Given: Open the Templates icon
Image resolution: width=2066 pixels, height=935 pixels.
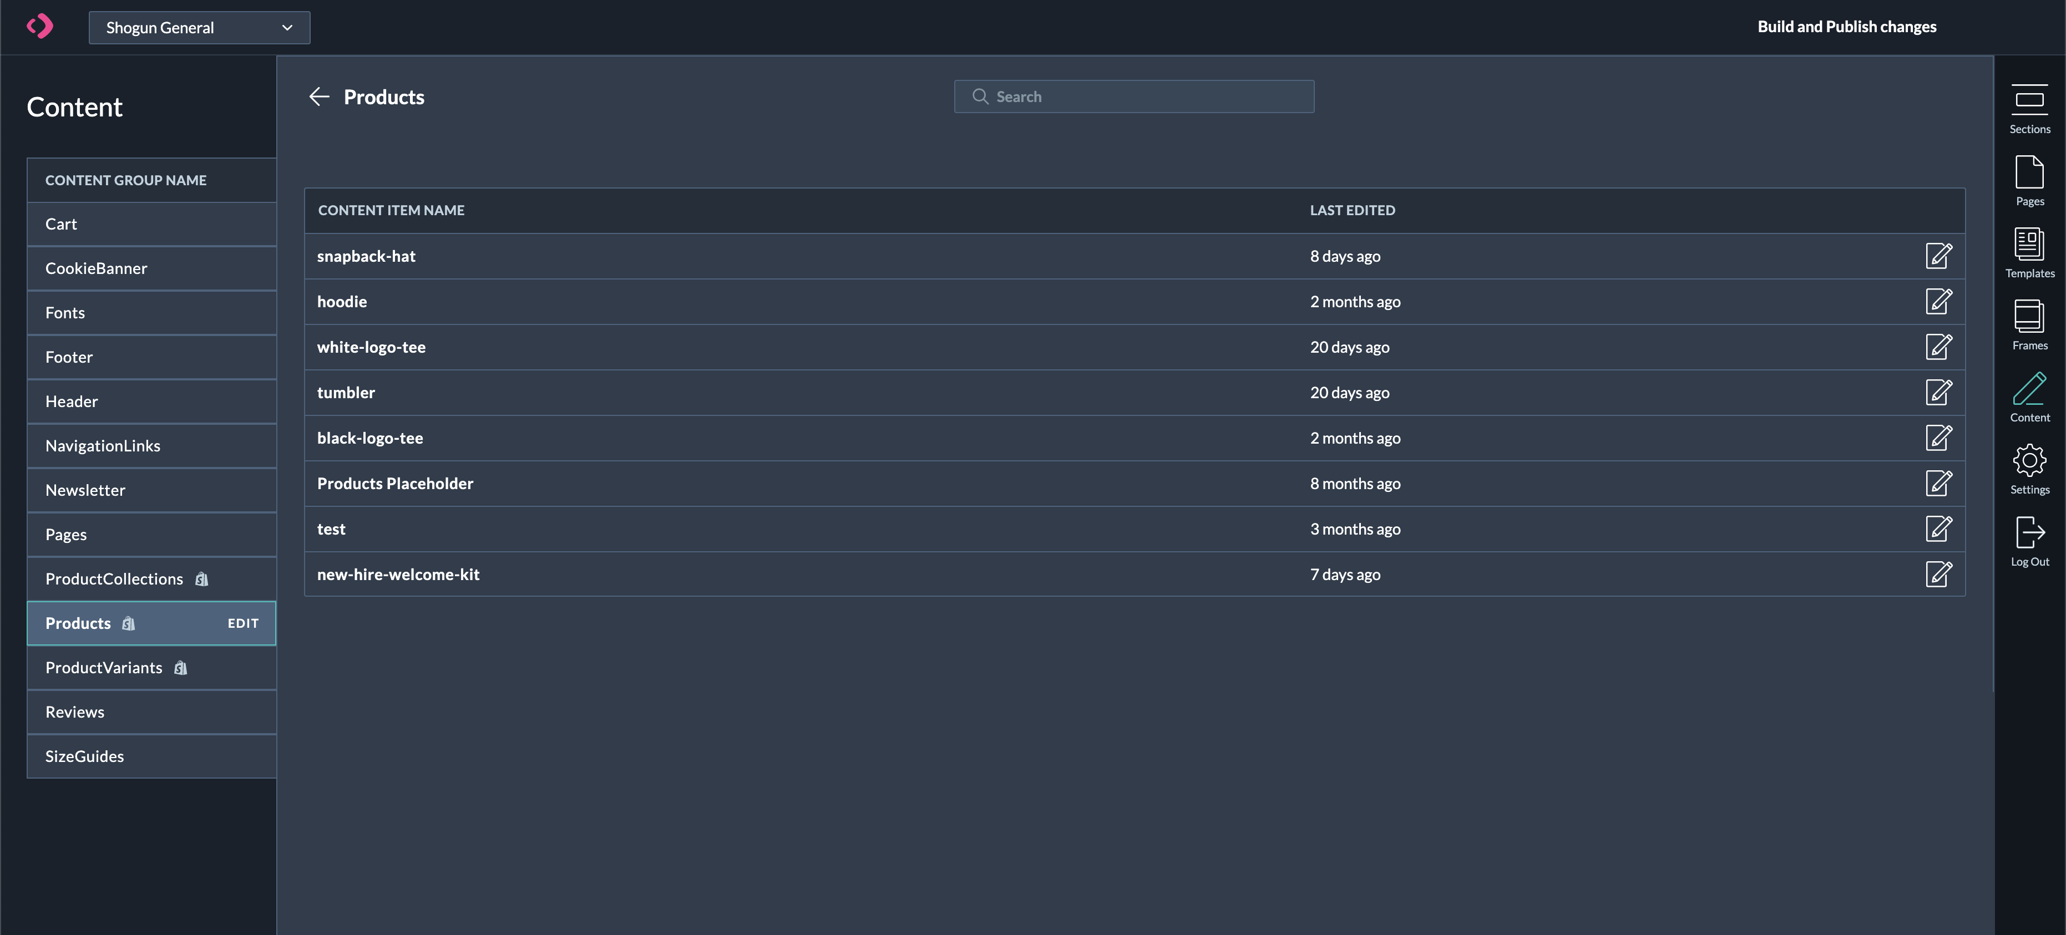Looking at the screenshot, I should pyautogui.click(x=2029, y=245).
